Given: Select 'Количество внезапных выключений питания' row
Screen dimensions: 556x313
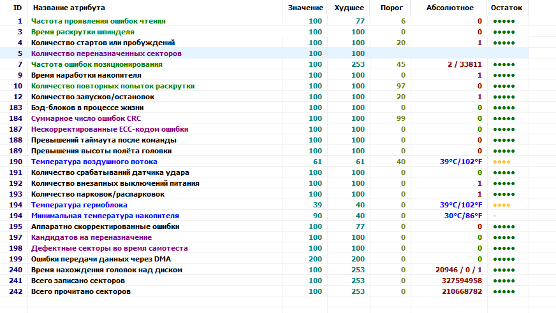Looking at the screenshot, I should pos(264,184).
